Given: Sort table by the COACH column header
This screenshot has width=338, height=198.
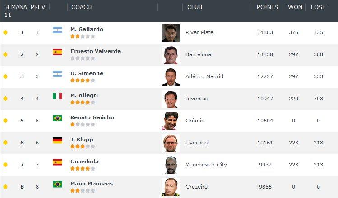Looking at the screenshot, I should pyautogui.click(x=81, y=7).
